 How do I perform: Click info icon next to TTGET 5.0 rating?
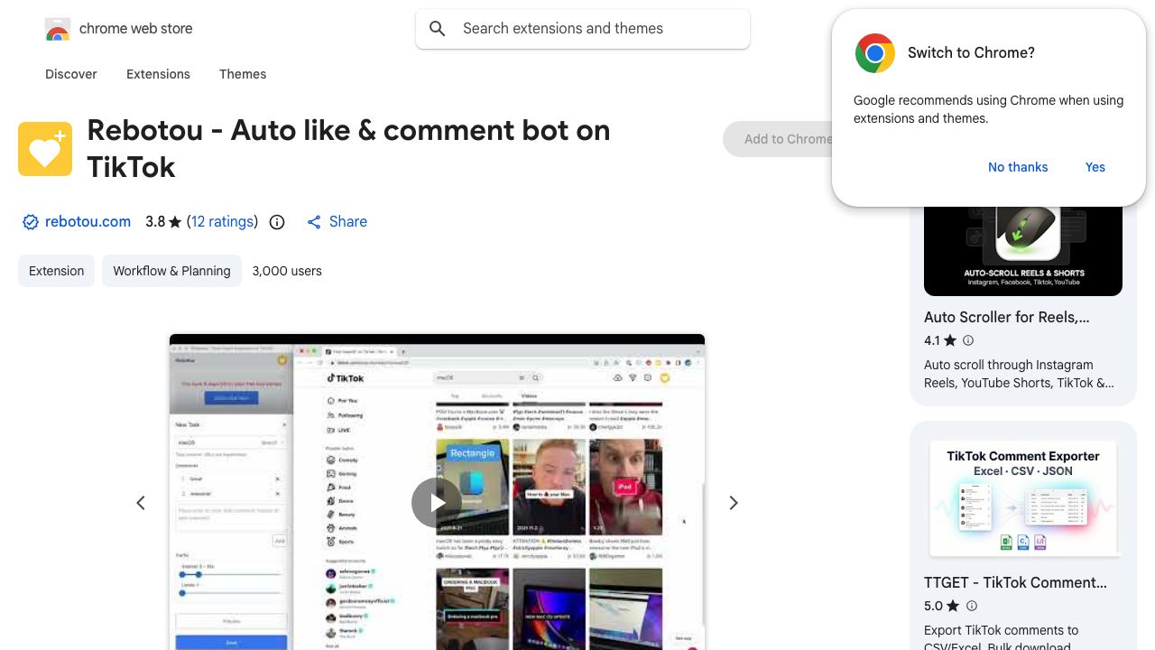point(972,606)
